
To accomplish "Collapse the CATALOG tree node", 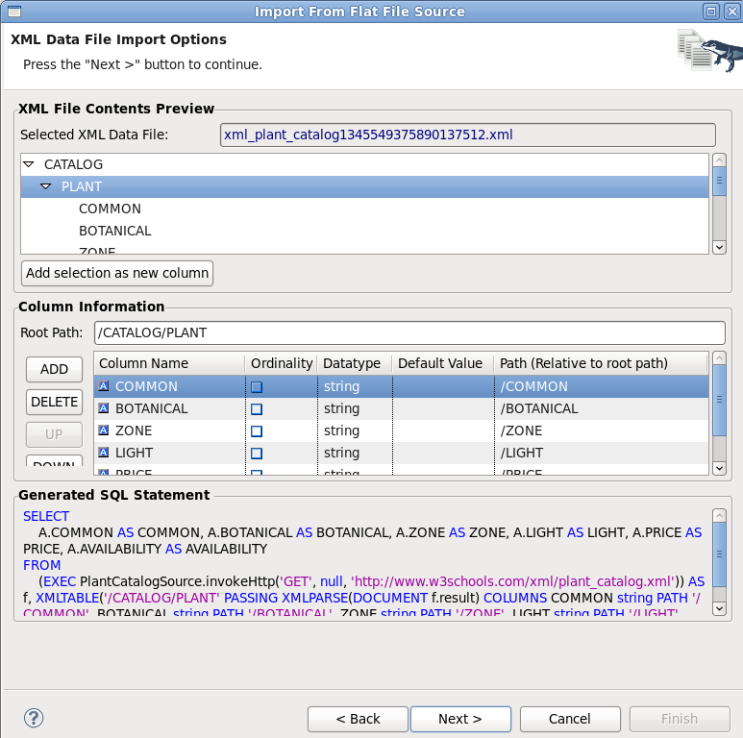I will pos(29,164).
